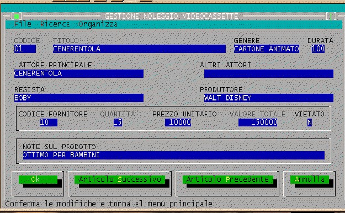Click the green window close box icon
The width and height of the screenshot is (345, 213).
17,16
